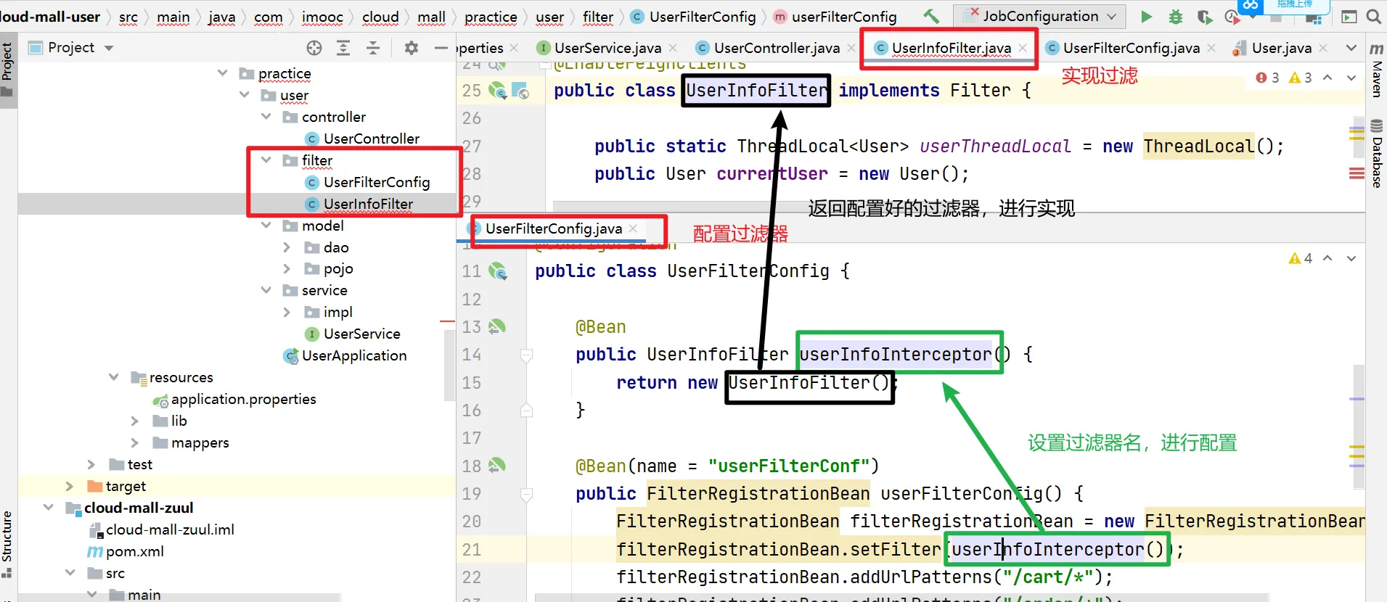Start debugging with the bug icon
The width and height of the screenshot is (1387, 602).
[x=1175, y=17]
